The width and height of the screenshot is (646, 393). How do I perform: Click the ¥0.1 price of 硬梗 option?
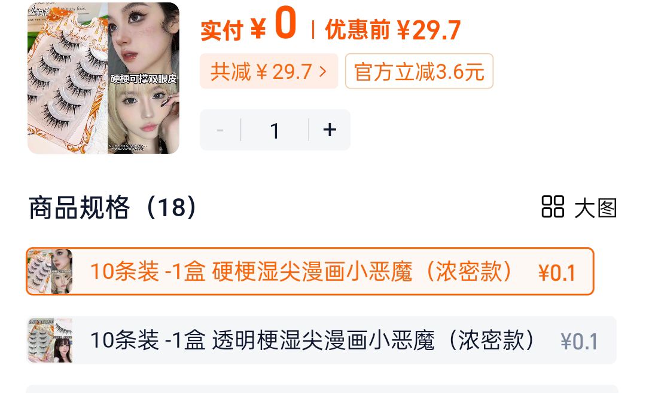(x=557, y=272)
